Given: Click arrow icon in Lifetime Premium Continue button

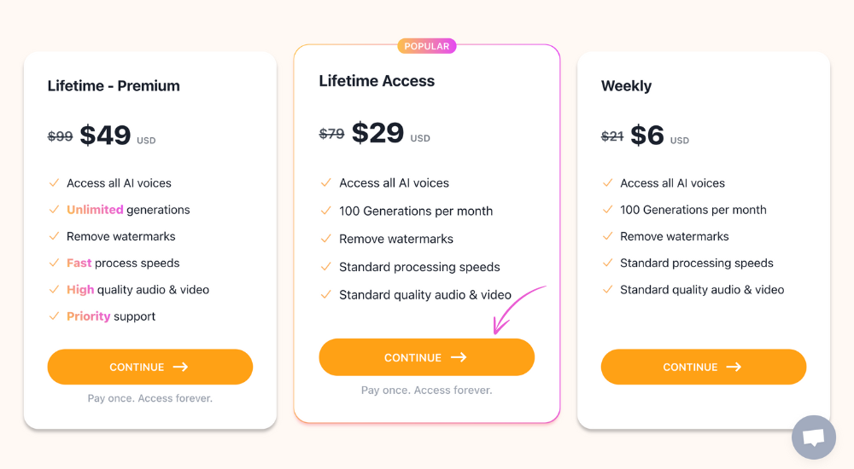Looking at the screenshot, I should 180,368.
